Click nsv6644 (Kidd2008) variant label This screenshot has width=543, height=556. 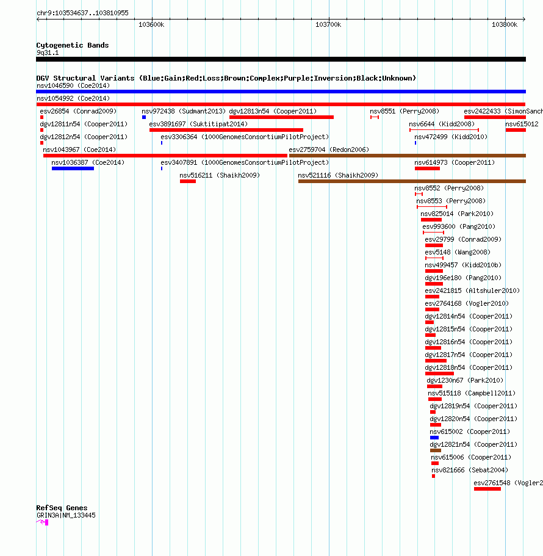coord(441,124)
